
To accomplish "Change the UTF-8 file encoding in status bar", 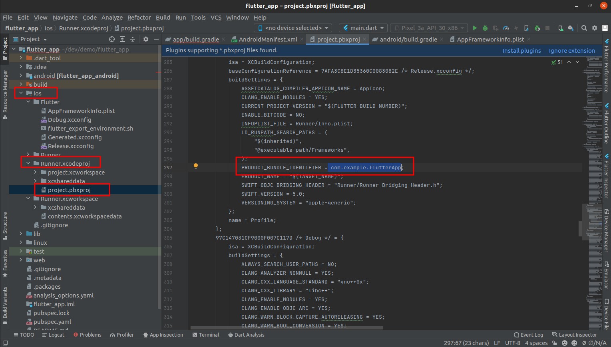I will 513,343.
